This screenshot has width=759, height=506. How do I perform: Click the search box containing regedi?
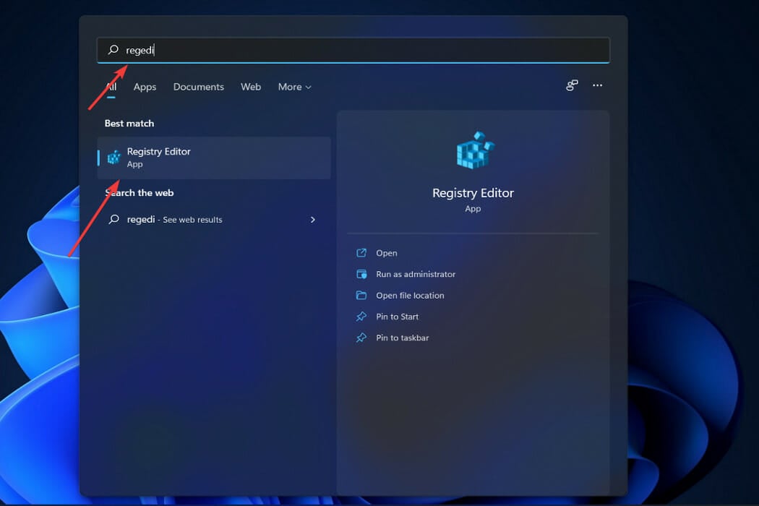pos(353,50)
